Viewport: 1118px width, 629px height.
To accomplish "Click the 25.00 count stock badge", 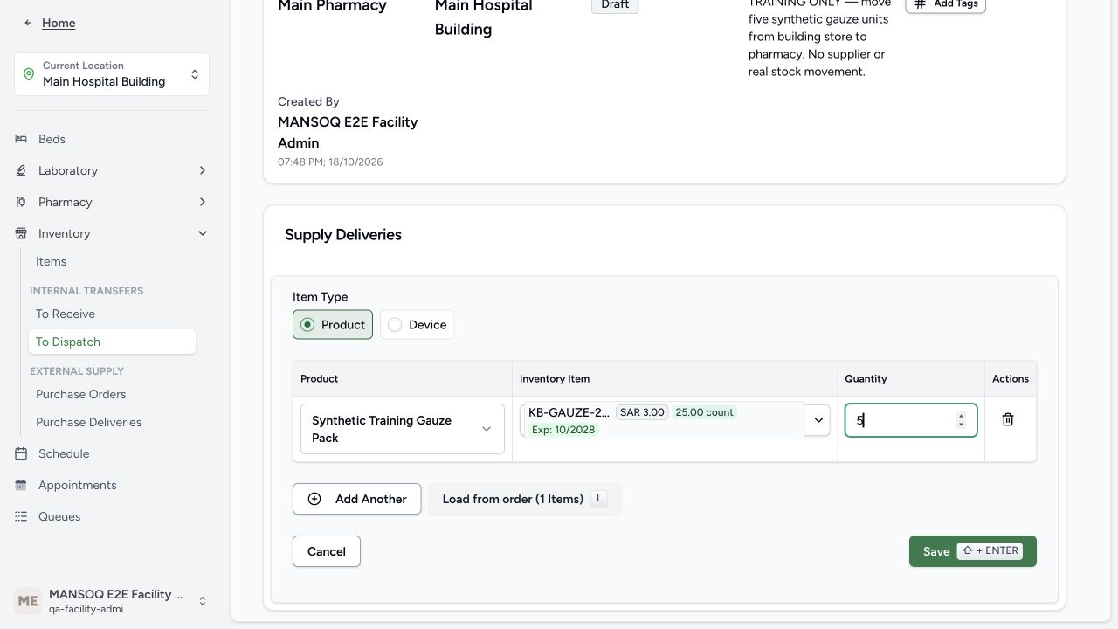I will 705,412.
